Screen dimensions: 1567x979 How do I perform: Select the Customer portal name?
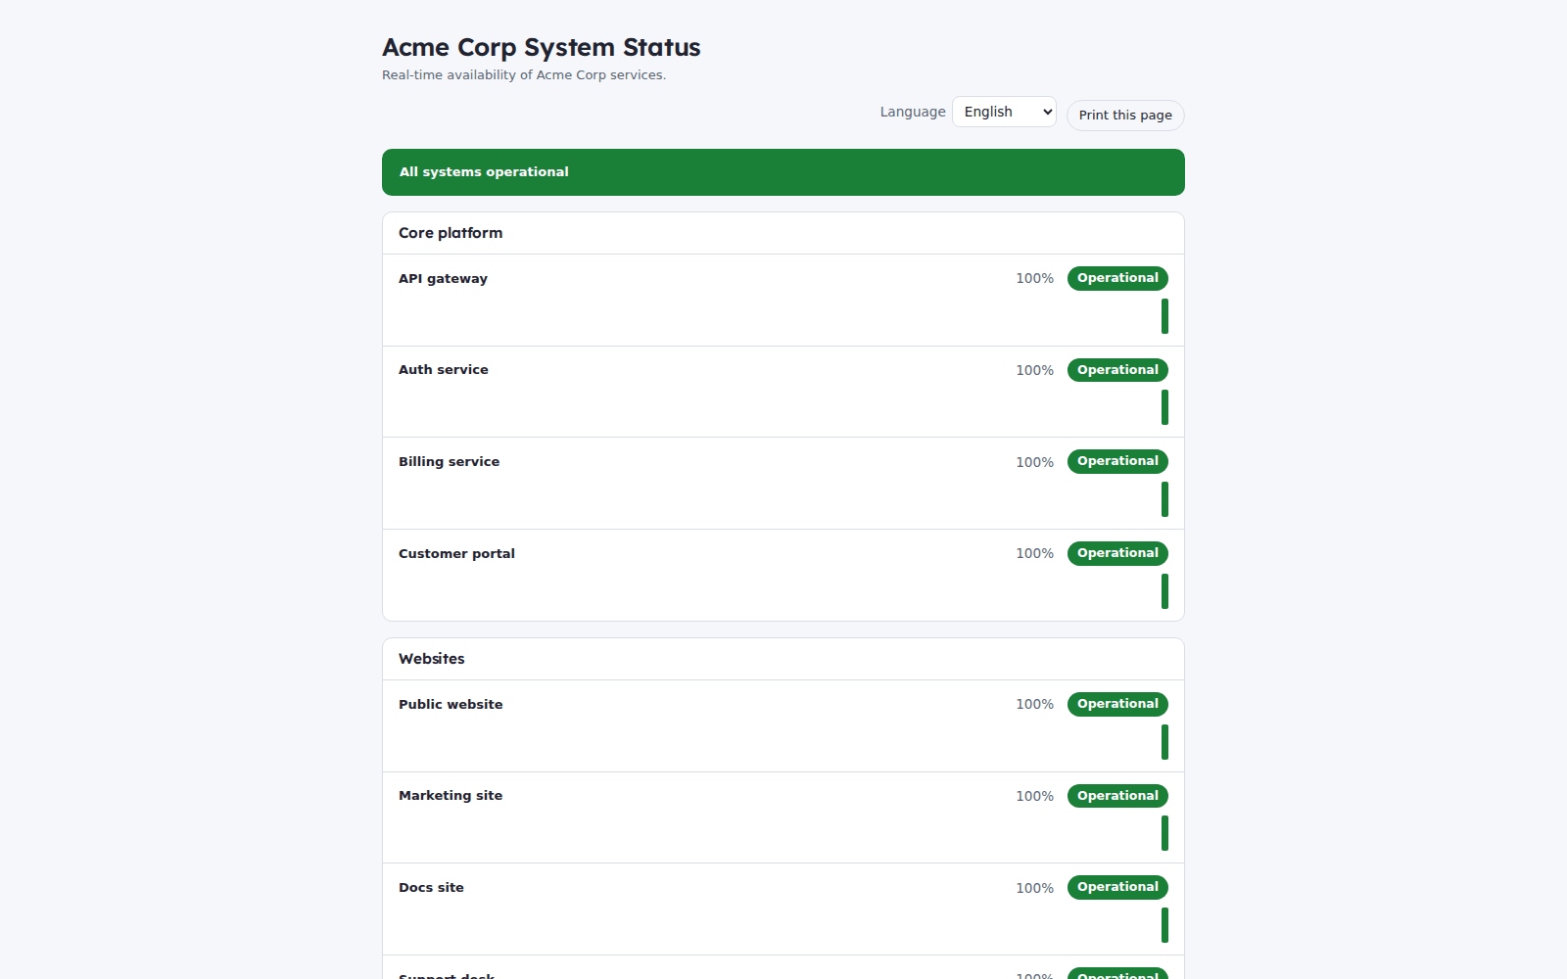click(x=456, y=554)
